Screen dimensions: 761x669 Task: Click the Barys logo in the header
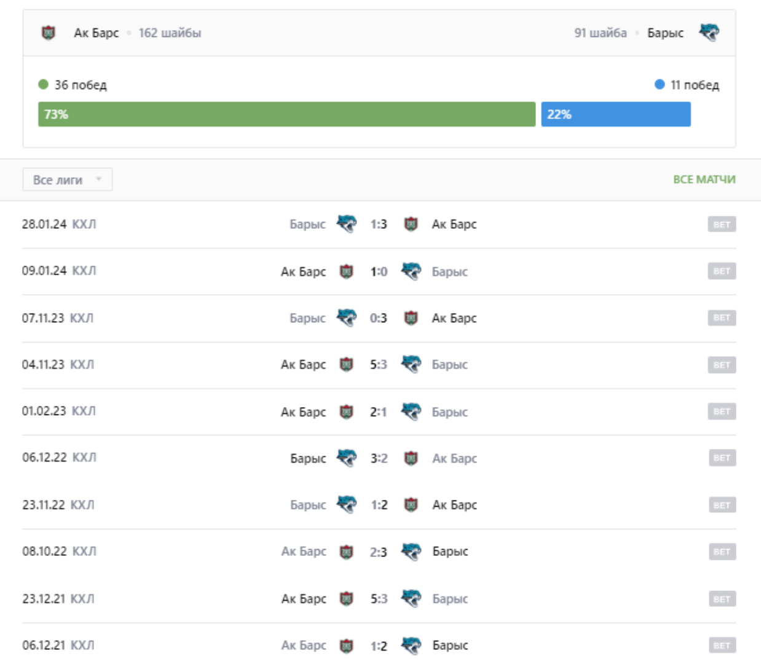(709, 32)
